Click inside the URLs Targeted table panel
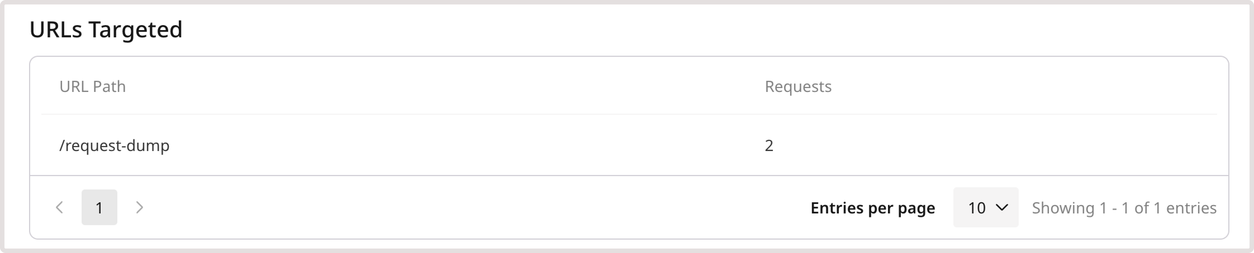Viewport: 1254px width, 253px height. (627, 146)
